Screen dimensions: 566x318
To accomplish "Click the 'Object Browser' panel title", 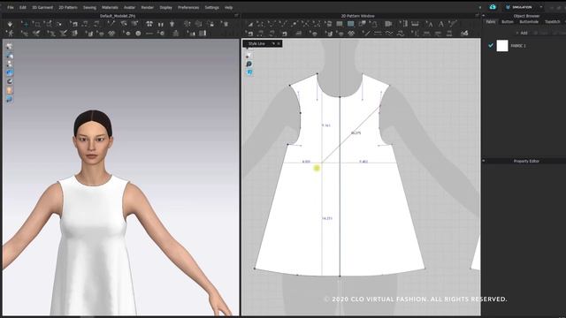I will pyautogui.click(x=526, y=16).
